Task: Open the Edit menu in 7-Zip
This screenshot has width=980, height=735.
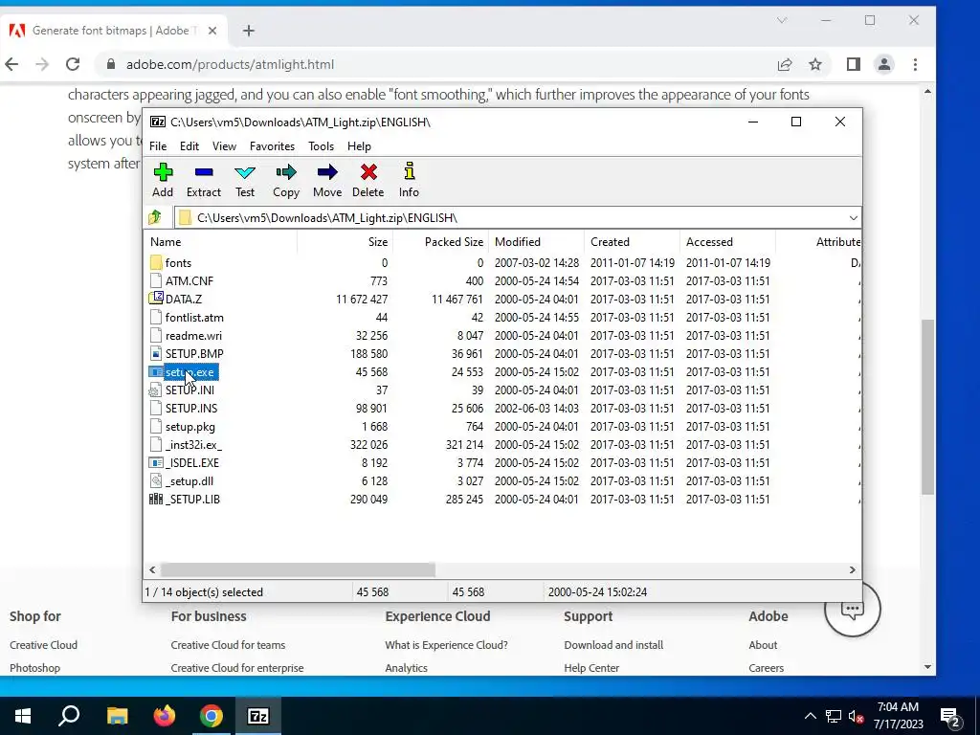Action: [x=189, y=146]
